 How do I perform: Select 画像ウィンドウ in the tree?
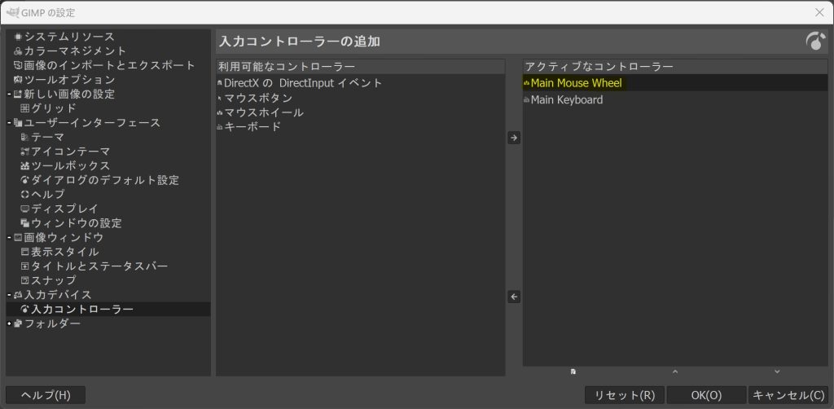click(x=64, y=237)
